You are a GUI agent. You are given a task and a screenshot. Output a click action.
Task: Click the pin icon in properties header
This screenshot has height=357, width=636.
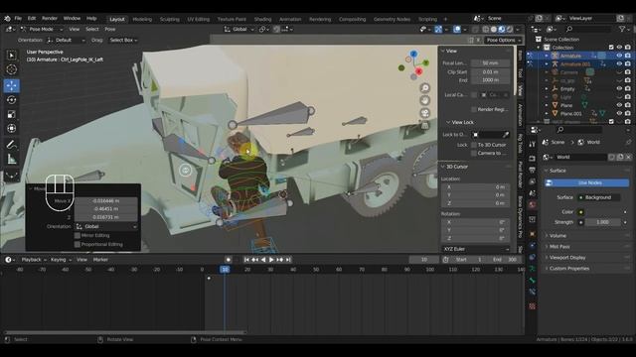628,142
